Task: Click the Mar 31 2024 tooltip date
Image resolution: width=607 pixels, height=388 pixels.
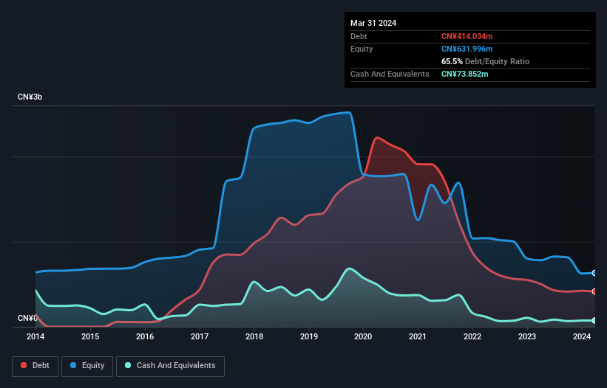Action: [x=373, y=23]
